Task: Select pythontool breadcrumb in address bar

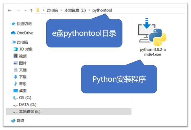Action: pyautogui.click(x=102, y=11)
